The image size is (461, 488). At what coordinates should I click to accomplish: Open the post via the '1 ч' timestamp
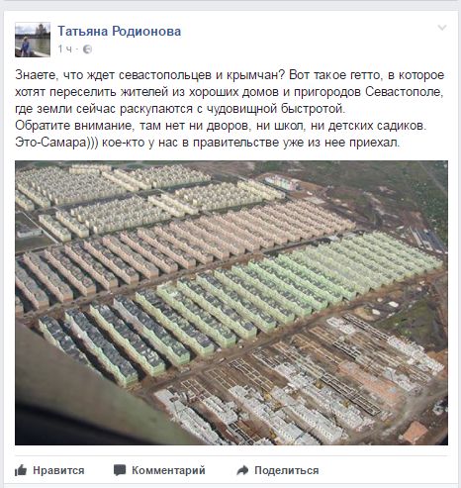65,49
